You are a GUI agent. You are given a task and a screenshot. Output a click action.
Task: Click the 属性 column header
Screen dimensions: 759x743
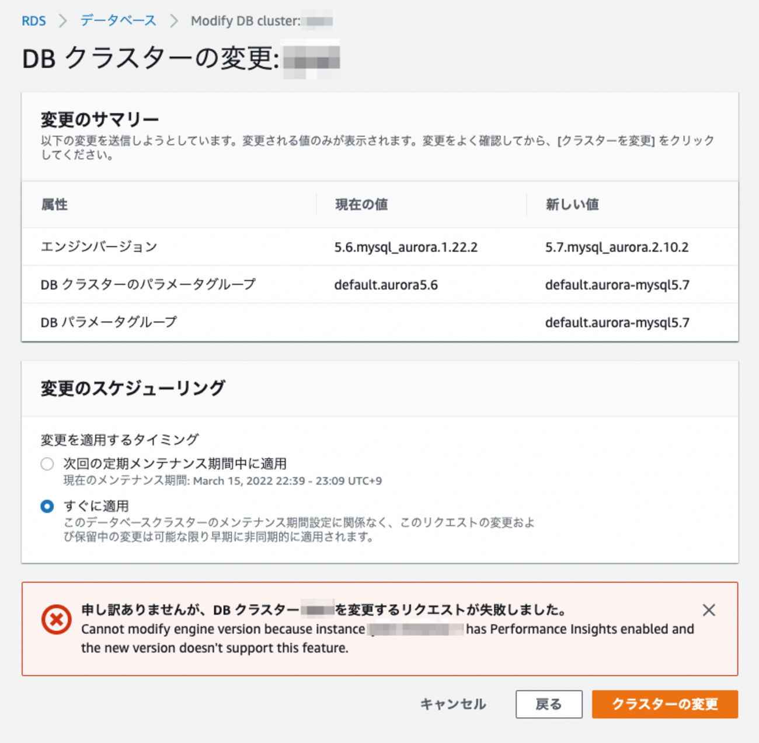click(x=54, y=205)
